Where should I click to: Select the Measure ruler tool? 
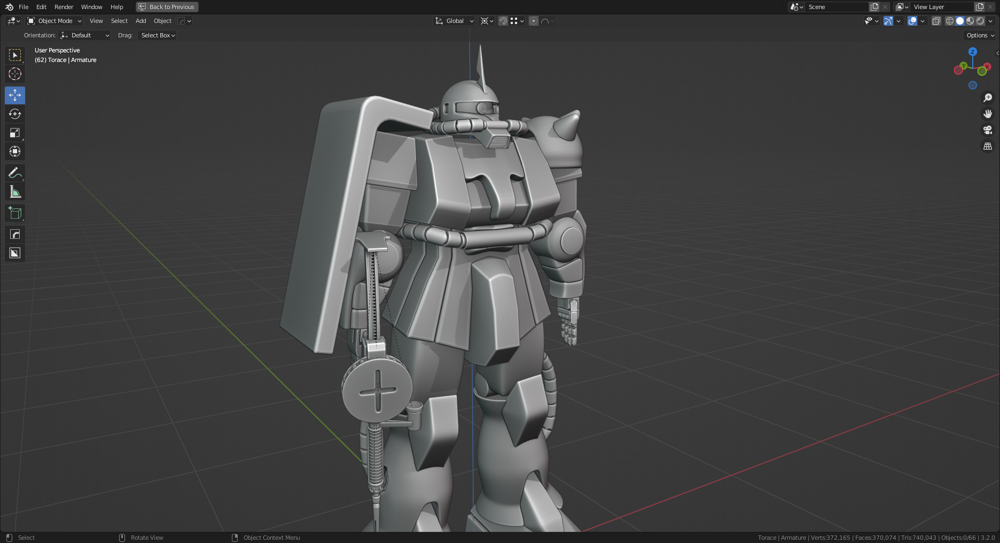15,191
